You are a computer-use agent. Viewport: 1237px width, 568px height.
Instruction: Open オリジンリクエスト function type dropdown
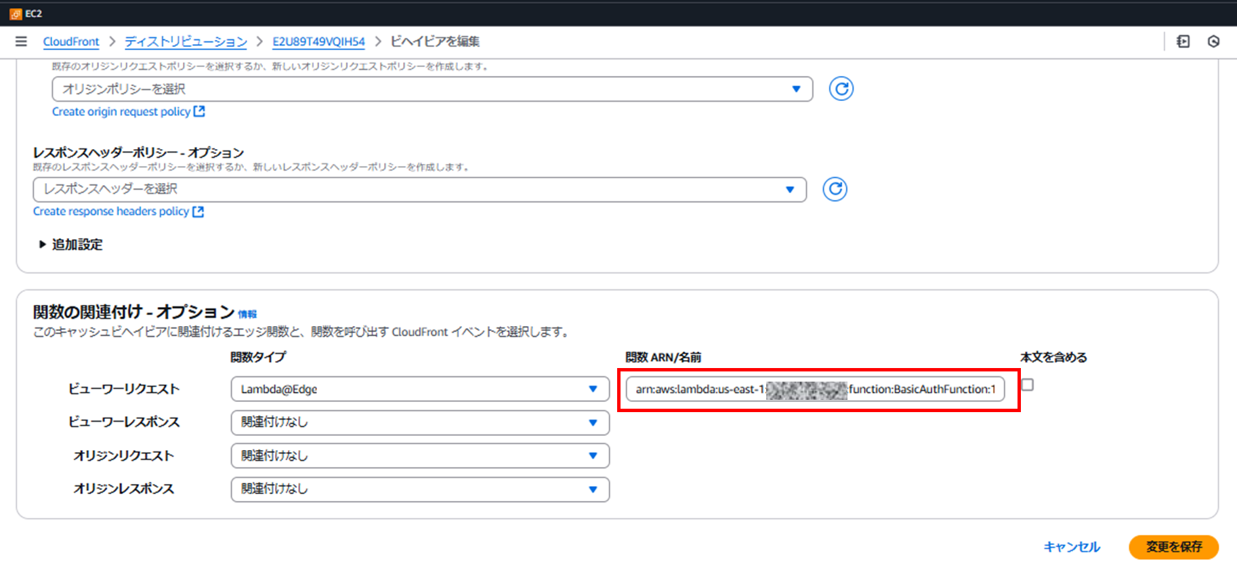click(x=420, y=455)
